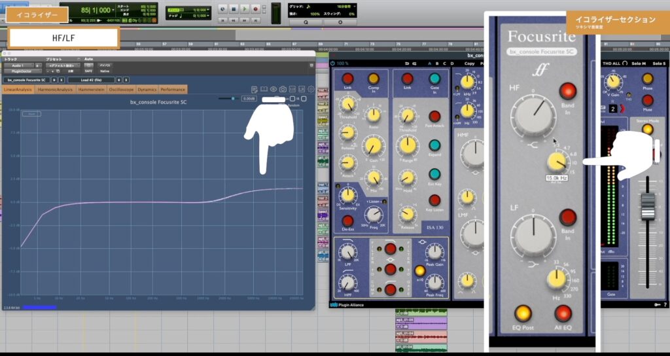Click the 0.00dB level value field

point(249,99)
